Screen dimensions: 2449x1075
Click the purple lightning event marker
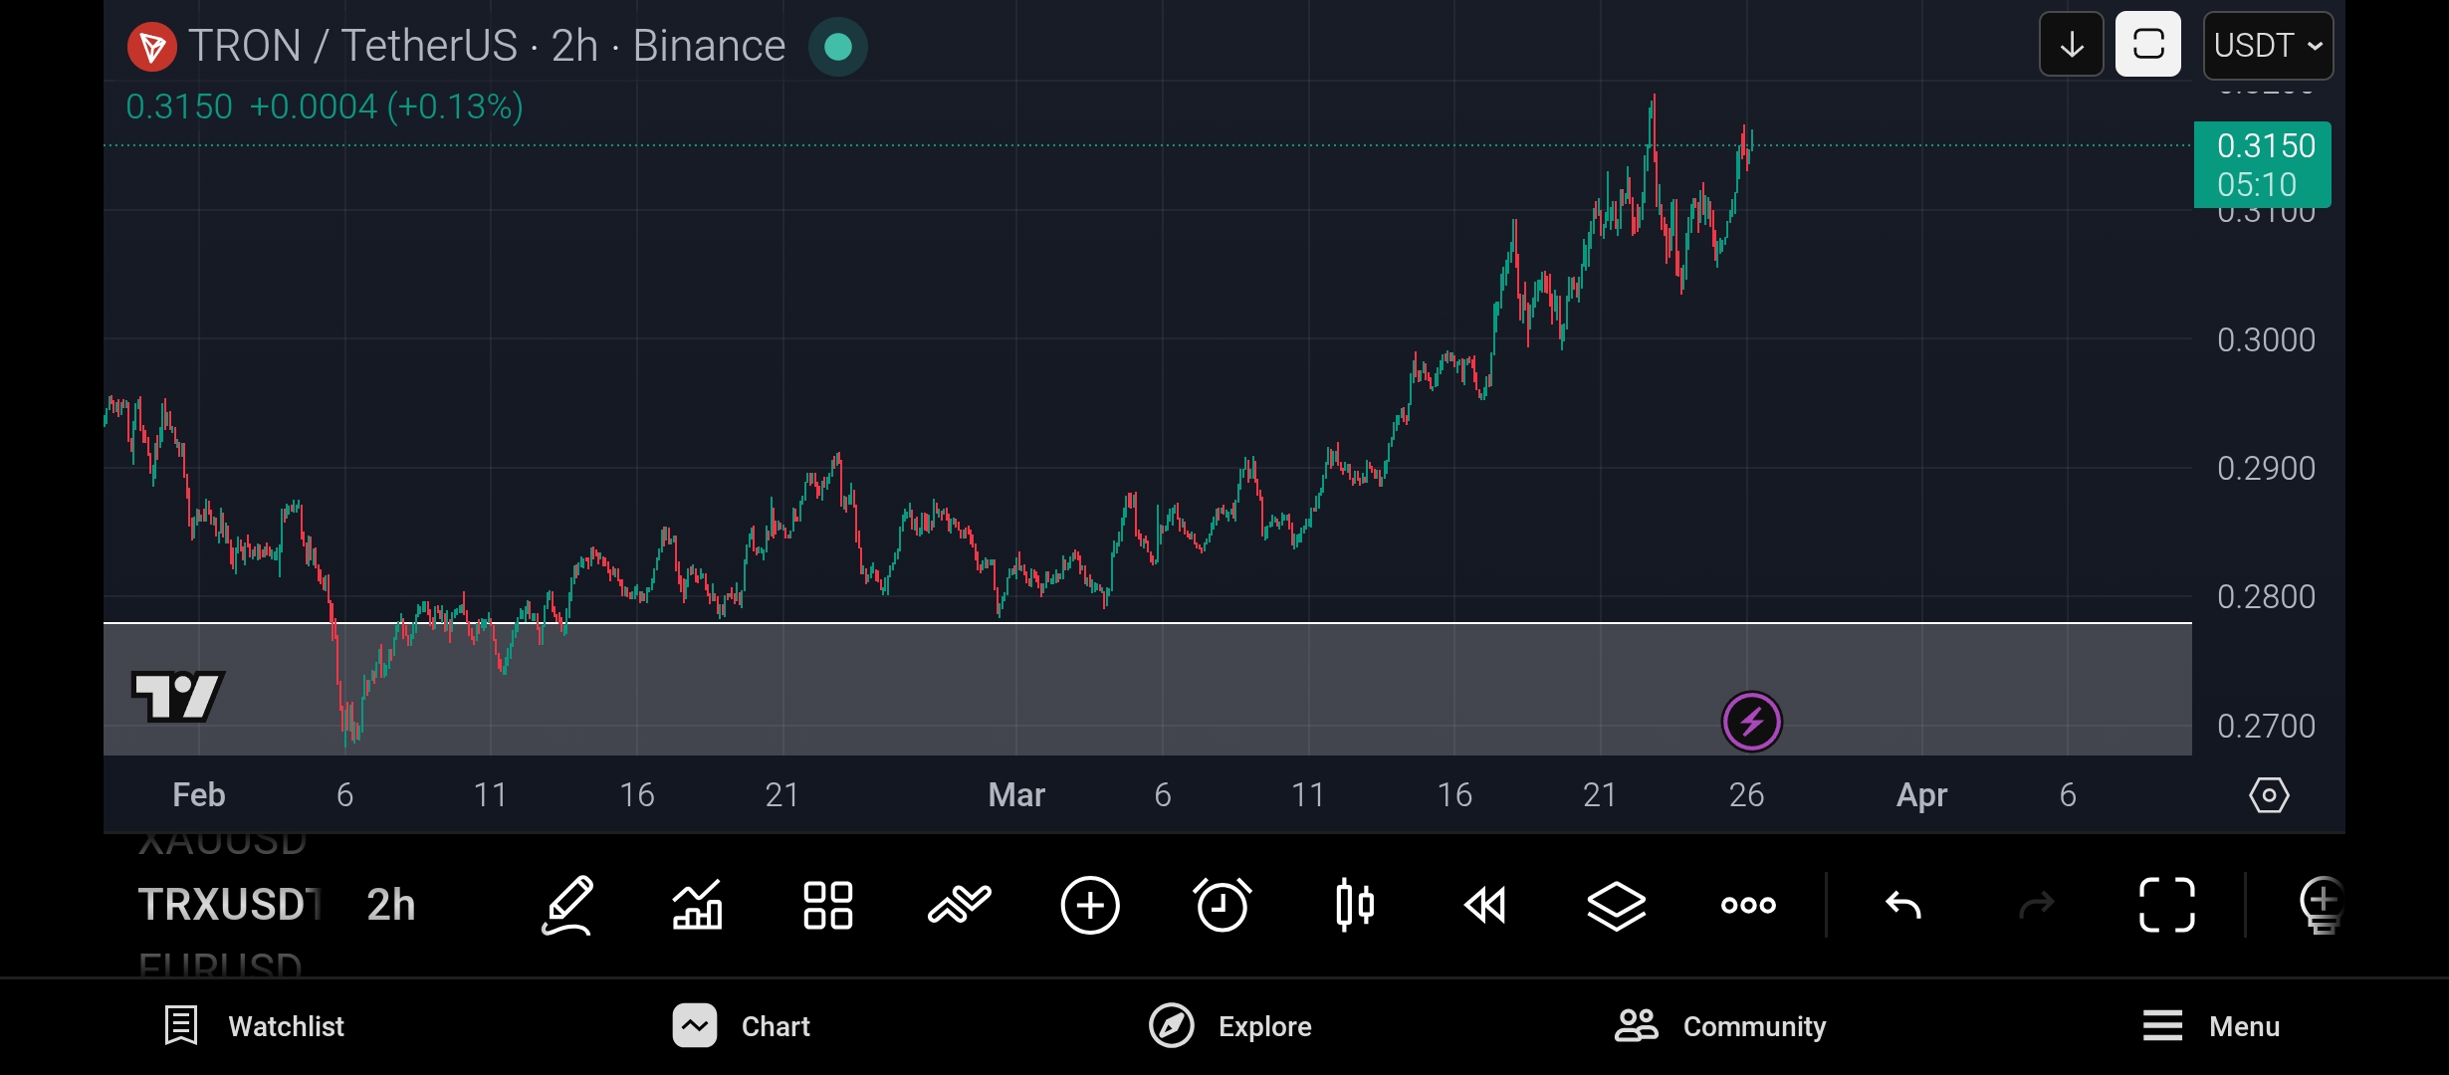click(1751, 722)
